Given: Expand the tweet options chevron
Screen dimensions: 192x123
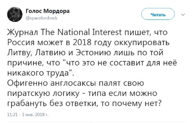Looking at the screenshot, I should tap(183, 15).
